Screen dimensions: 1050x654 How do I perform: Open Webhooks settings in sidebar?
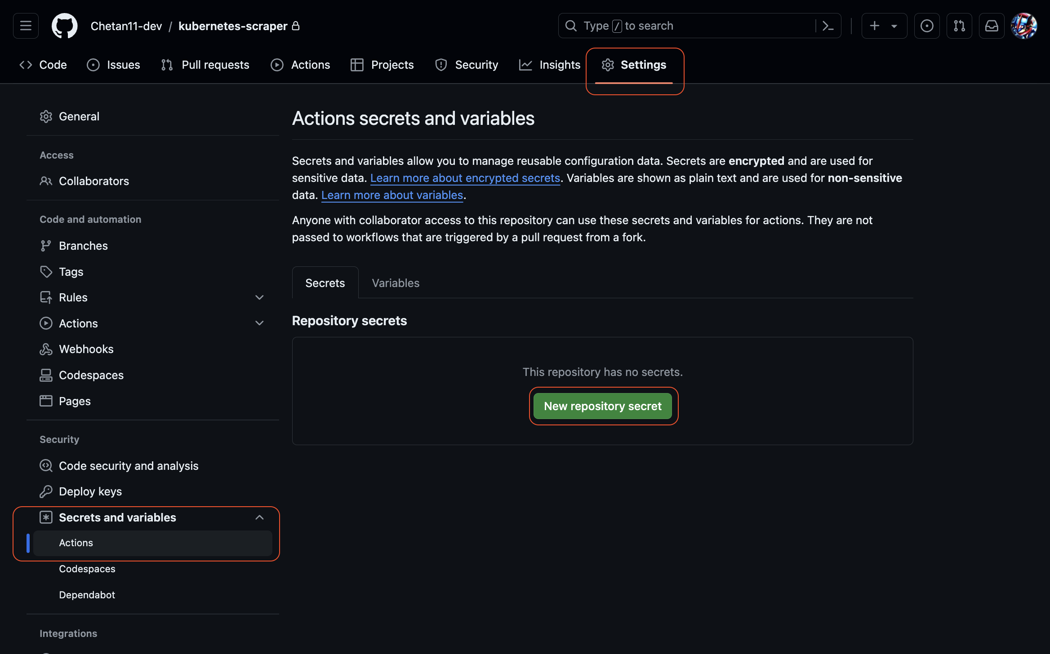[86, 349]
